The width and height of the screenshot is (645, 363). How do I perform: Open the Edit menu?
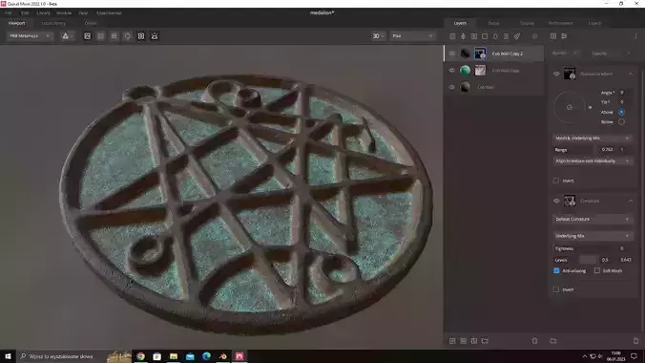(x=25, y=13)
